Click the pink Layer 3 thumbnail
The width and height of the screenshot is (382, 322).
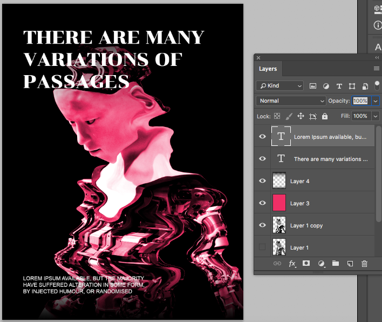[x=279, y=203]
